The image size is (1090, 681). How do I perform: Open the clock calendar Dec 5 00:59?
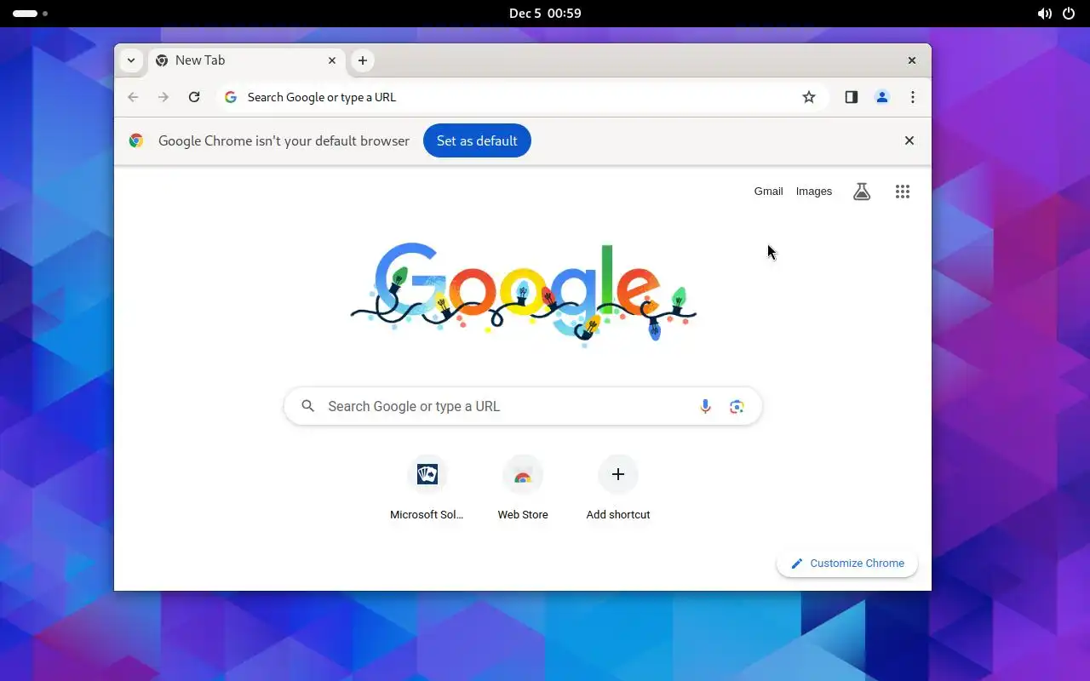click(x=545, y=14)
